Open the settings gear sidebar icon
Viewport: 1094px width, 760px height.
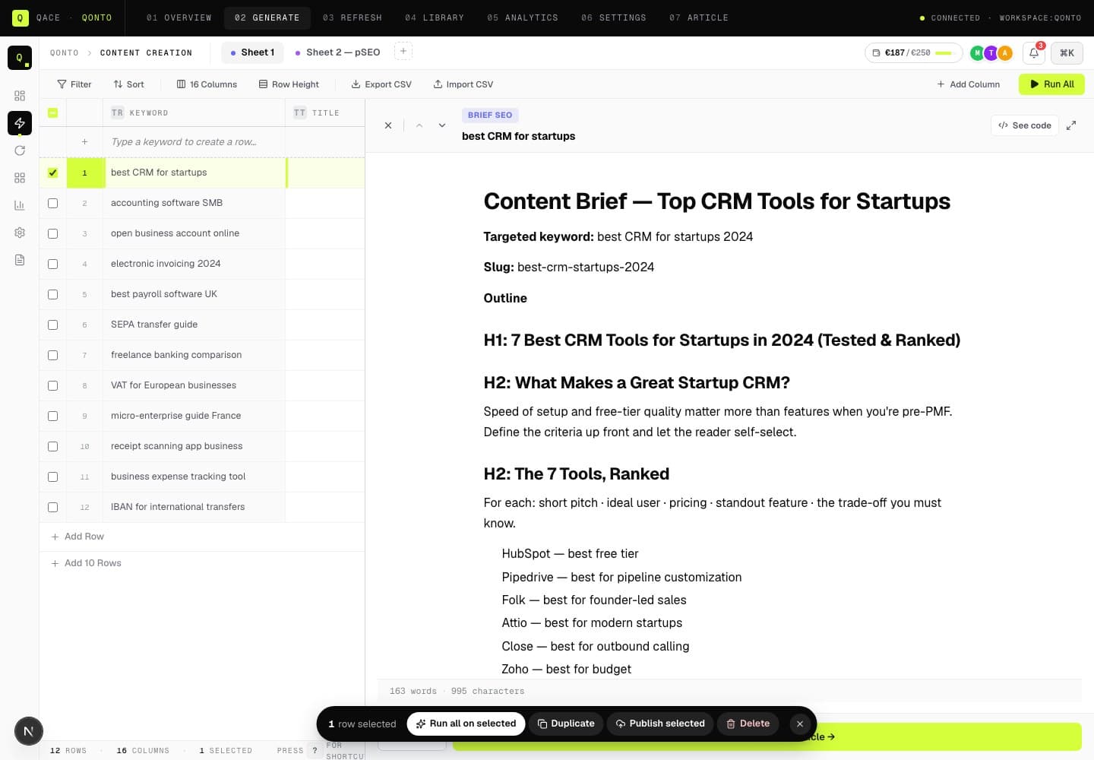20,233
